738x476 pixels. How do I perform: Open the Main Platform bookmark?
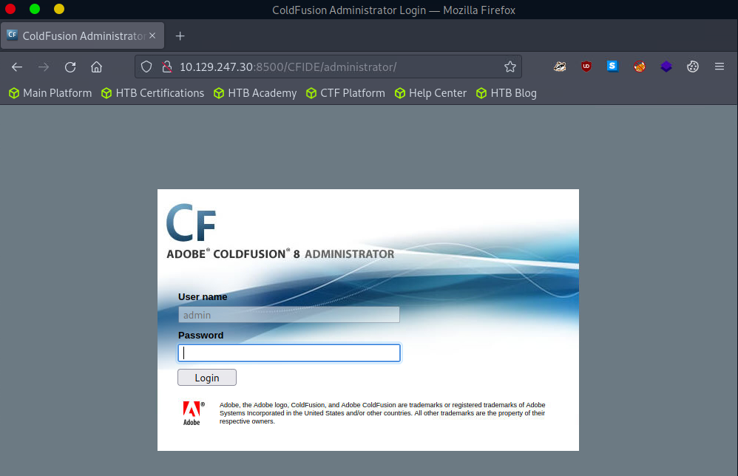pos(50,93)
